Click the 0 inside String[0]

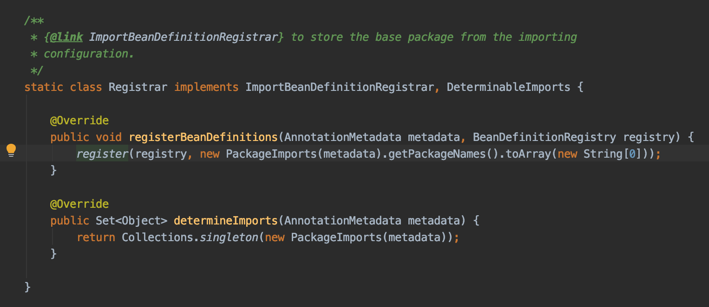pos(632,154)
